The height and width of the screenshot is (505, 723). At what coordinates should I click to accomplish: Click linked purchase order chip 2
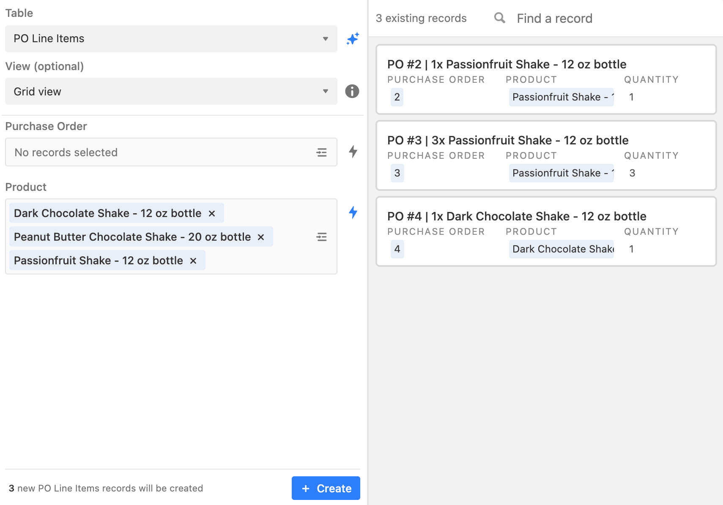click(x=397, y=97)
